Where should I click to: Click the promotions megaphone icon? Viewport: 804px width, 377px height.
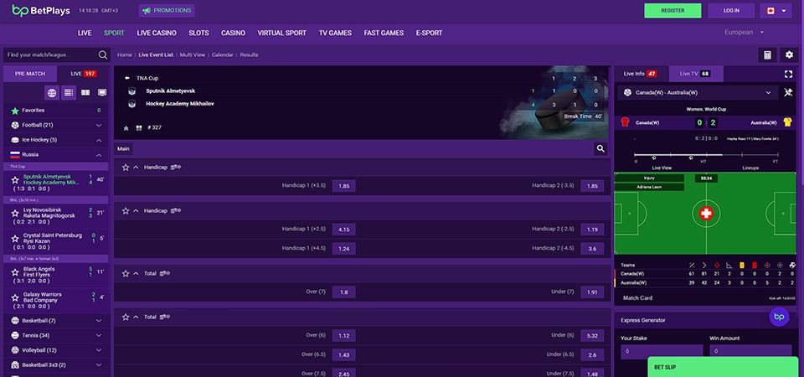(x=147, y=10)
